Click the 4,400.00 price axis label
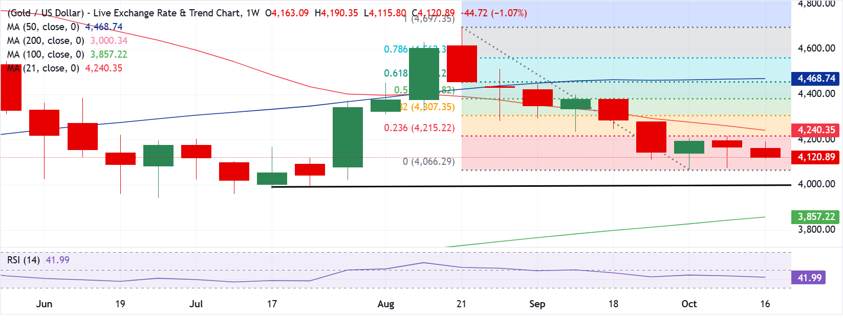 [816, 94]
